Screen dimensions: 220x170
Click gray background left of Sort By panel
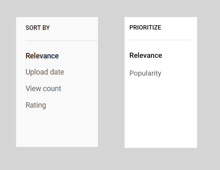click(x=8, y=81)
